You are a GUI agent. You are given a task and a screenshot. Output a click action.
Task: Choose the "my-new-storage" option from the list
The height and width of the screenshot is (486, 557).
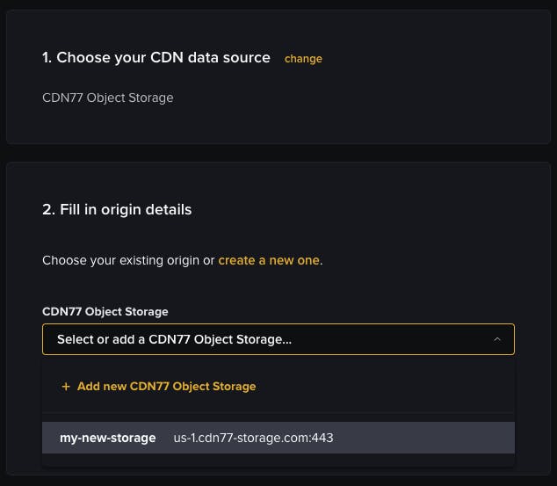click(107, 438)
